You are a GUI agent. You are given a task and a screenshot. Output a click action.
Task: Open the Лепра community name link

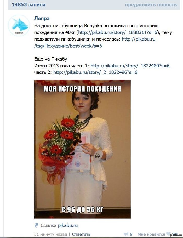(42, 18)
